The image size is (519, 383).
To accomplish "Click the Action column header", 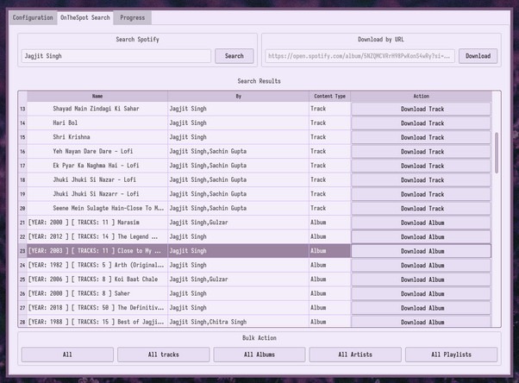I will (x=421, y=96).
